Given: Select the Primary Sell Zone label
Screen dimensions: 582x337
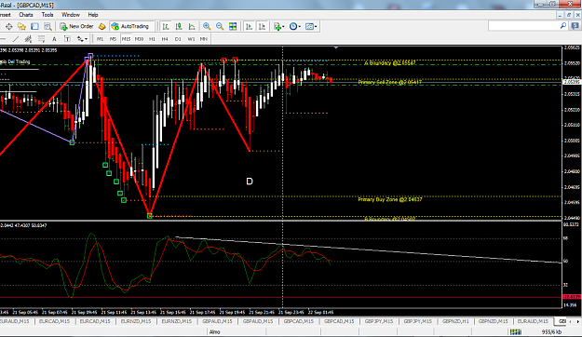Looking at the screenshot, I should tap(390, 82).
